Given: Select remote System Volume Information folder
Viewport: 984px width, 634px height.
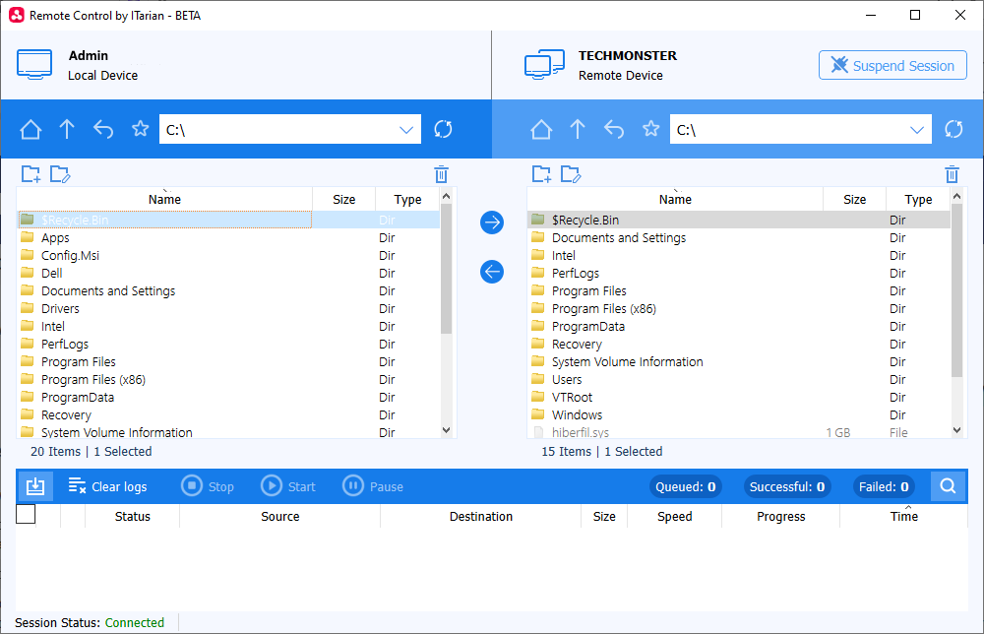Looking at the screenshot, I should [x=739, y=362].
